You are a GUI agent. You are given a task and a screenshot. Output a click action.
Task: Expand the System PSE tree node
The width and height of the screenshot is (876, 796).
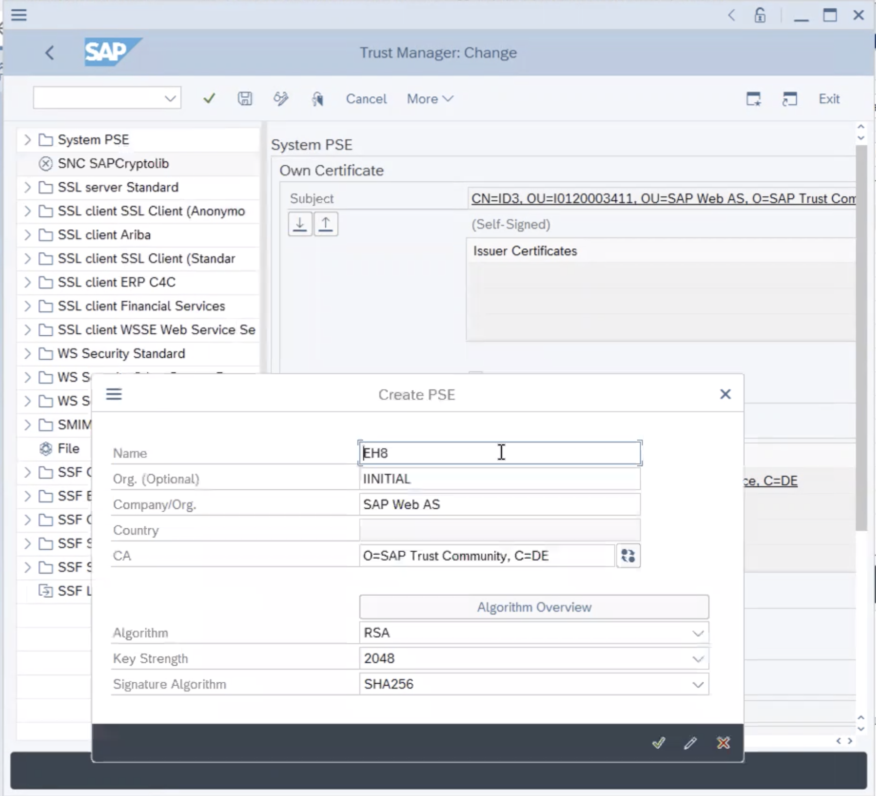pos(27,139)
